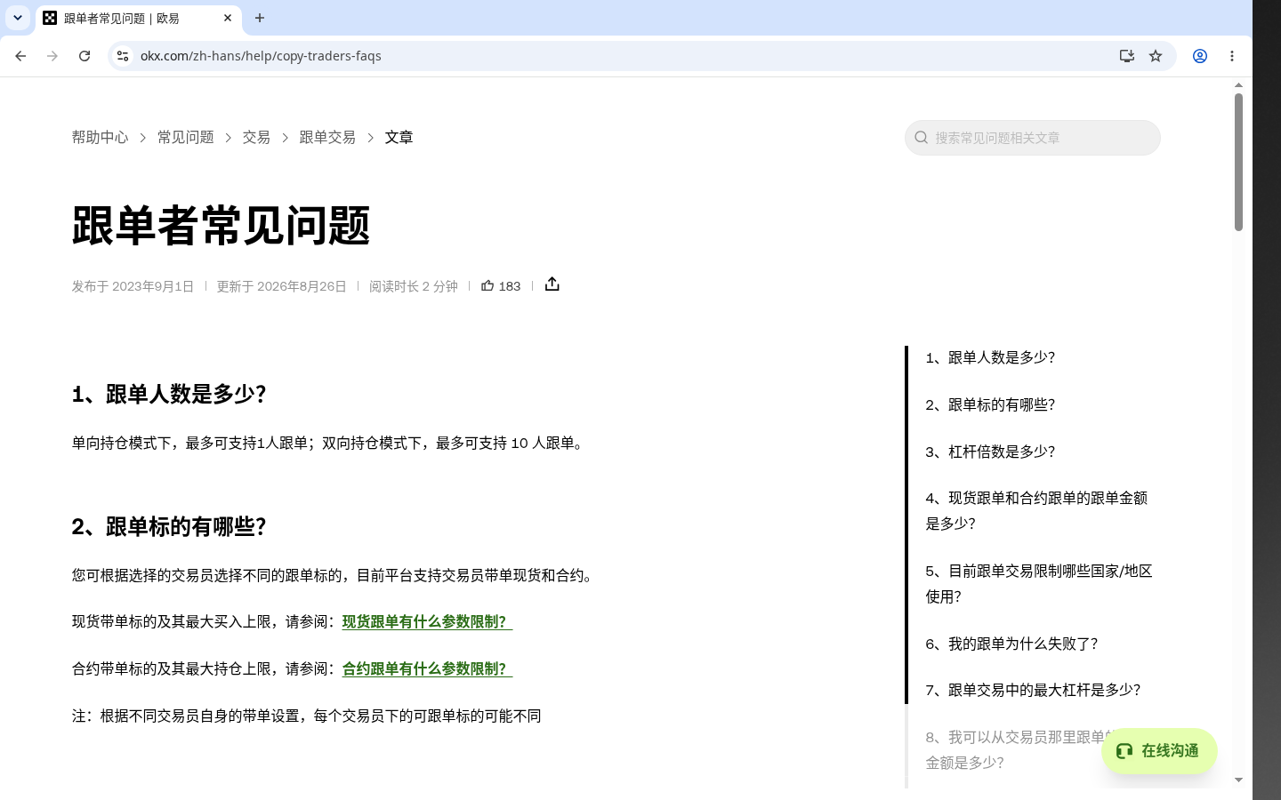Go to 帮助中心 breadcrumb

100,137
